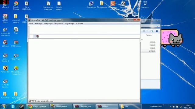The height and width of the screenshot is (109, 195).
Task: Expand 'Рабочий стол' toolbar chevron
Action: 163,105
